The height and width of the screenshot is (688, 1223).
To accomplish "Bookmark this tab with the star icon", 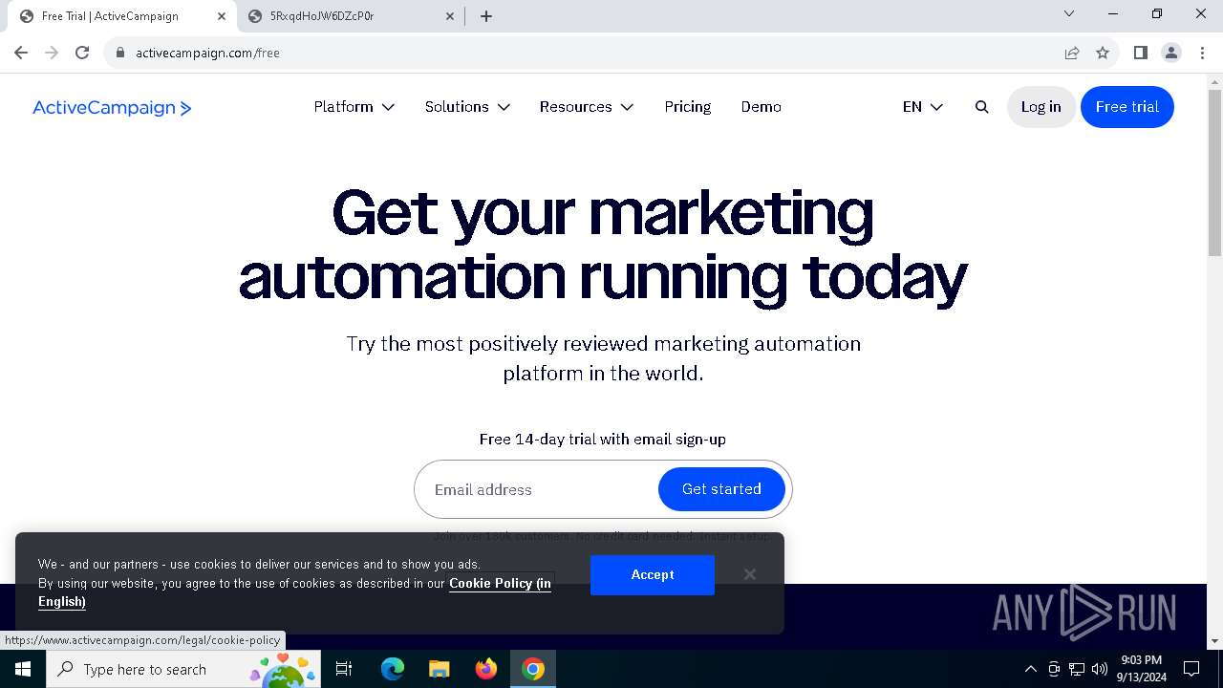I will 1103,53.
